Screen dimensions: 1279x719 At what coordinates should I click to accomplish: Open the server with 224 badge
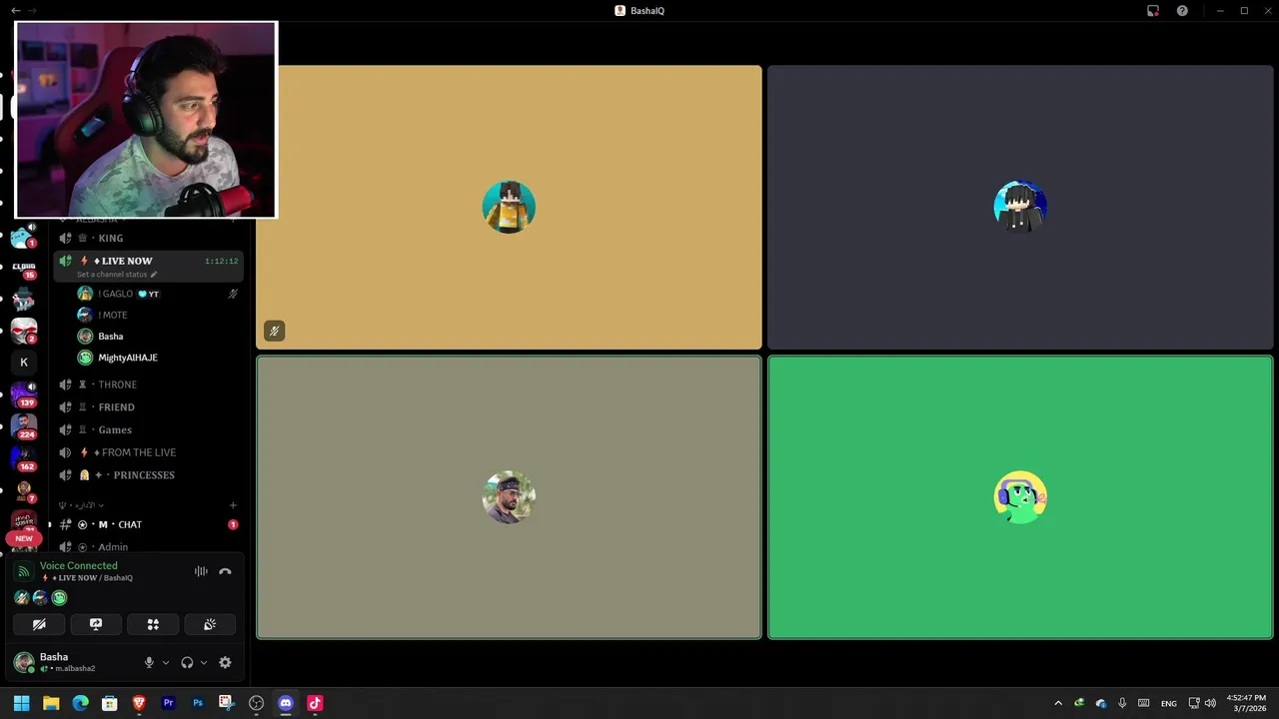pos(24,426)
